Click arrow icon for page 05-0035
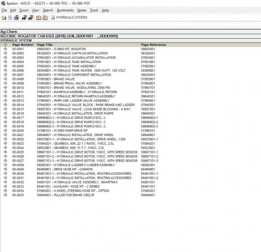Viewport: 261px width, 252px height. [5, 195]
